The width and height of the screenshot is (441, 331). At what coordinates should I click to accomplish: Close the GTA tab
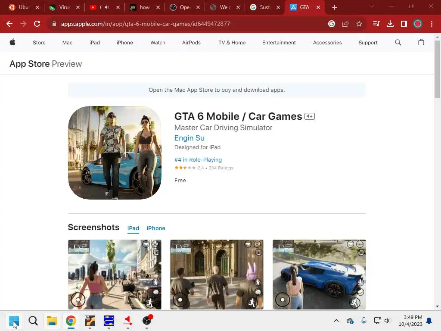(318, 7)
